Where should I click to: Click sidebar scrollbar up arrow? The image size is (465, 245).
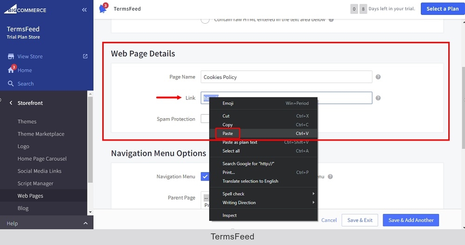click(90, 94)
